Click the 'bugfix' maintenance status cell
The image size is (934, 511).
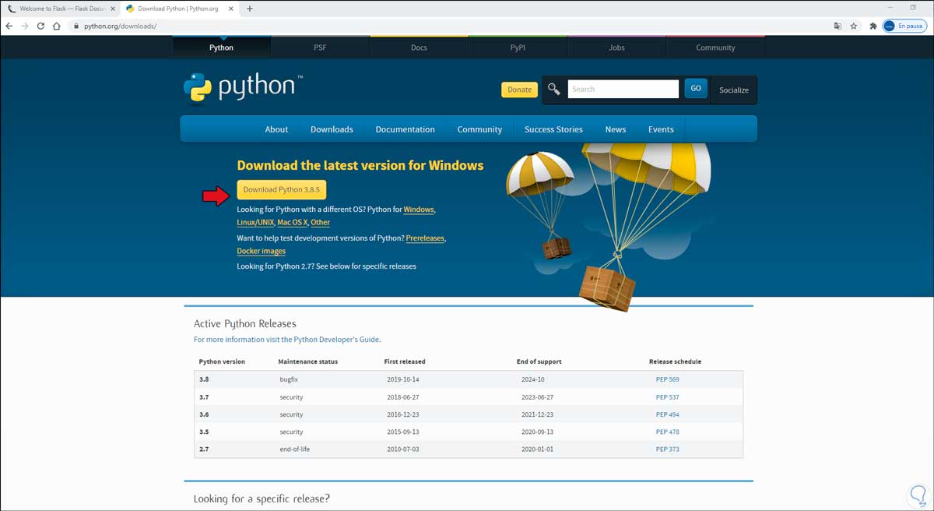pyautogui.click(x=289, y=379)
